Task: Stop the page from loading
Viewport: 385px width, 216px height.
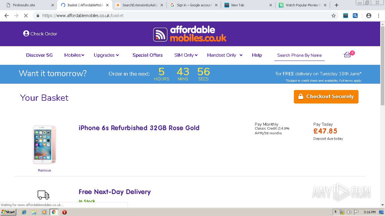Action: tap(26, 16)
